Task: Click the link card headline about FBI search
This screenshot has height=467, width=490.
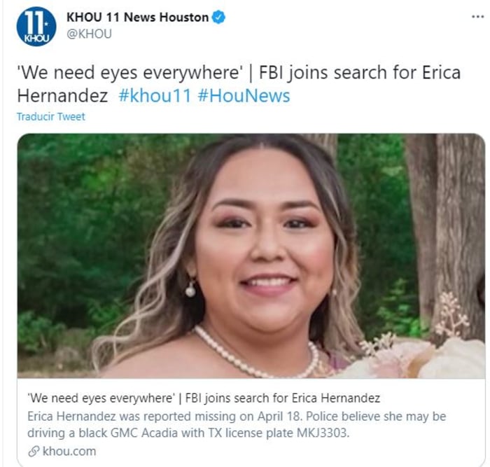Action: pos(204,398)
